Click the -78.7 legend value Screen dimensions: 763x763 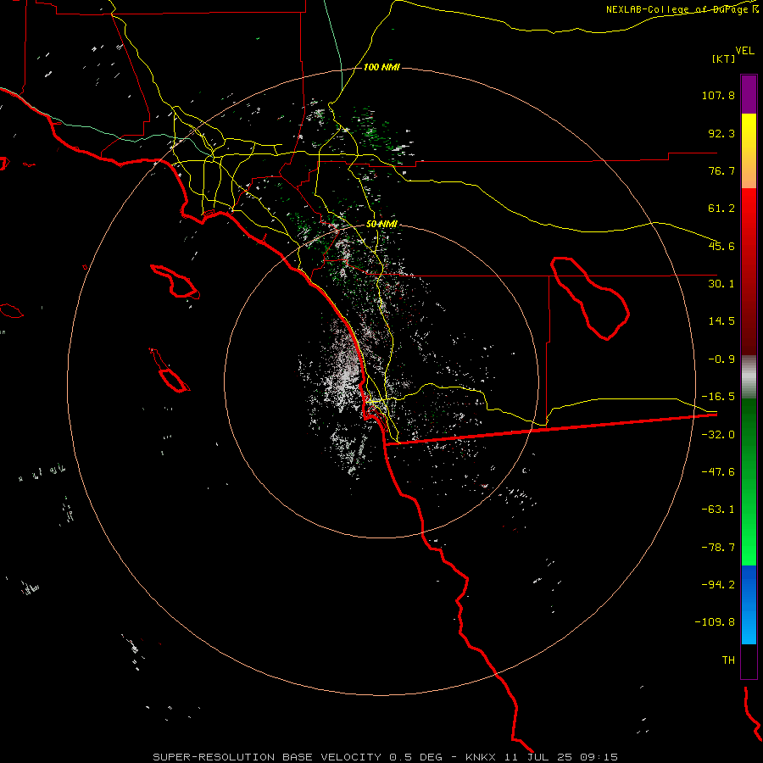click(x=718, y=548)
